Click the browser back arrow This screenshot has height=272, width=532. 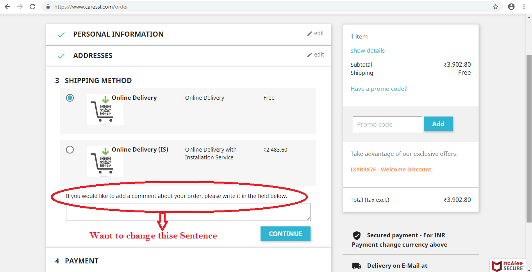[x=7, y=7]
